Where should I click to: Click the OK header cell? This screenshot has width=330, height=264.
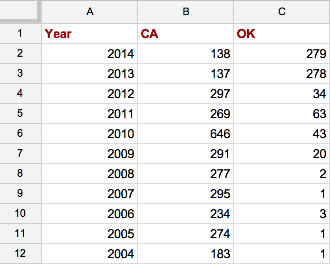[x=282, y=33]
